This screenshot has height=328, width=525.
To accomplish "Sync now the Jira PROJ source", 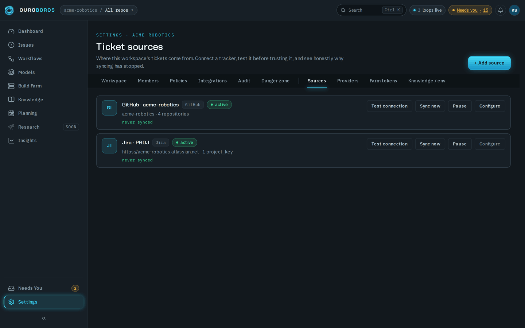I will [430, 144].
